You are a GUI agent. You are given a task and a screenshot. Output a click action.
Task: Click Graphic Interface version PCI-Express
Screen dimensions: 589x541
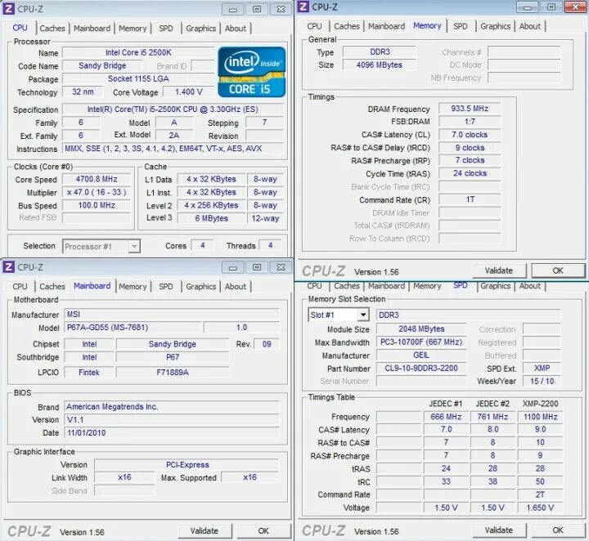pos(187,465)
